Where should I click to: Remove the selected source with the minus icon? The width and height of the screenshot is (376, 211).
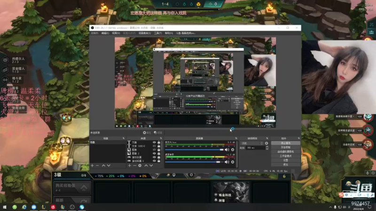click(134, 166)
